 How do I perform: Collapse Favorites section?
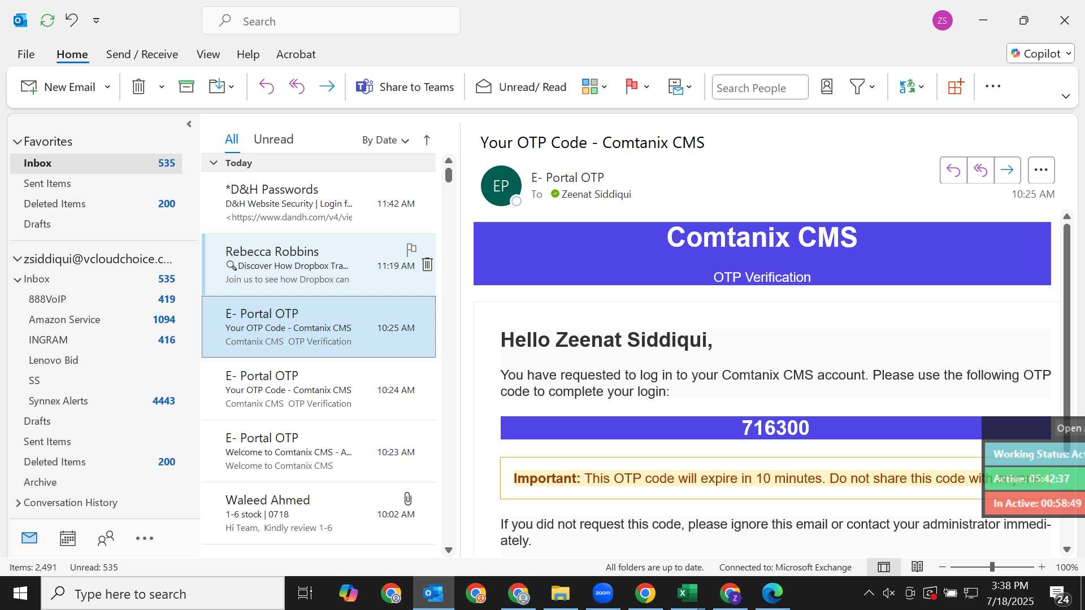pyautogui.click(x=18, y=142)
